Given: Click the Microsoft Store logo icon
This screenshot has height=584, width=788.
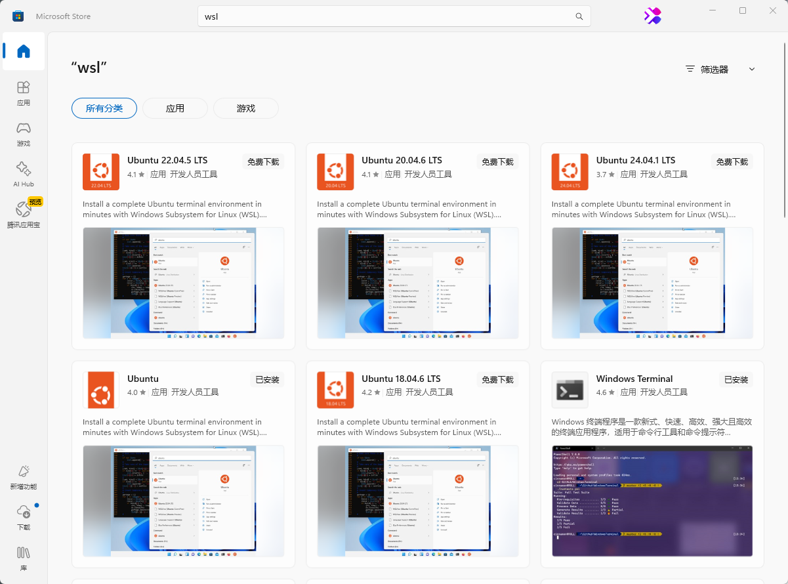Looking at the screenshot, I should 18,16.
